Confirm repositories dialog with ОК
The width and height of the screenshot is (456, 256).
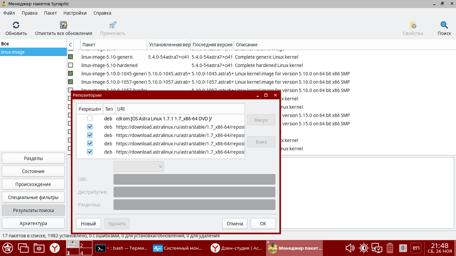coord(263,223)
